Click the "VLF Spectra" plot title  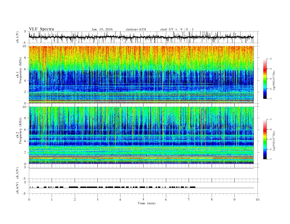(x=41, y=29)
